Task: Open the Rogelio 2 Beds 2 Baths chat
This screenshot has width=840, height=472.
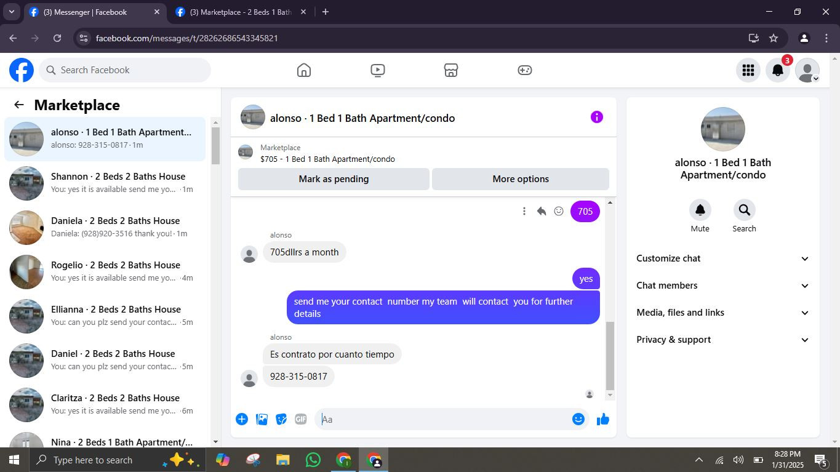Action: [105, 272]
